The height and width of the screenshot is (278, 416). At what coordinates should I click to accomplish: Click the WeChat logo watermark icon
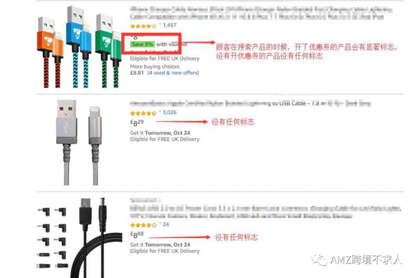(x=320, y=260)
